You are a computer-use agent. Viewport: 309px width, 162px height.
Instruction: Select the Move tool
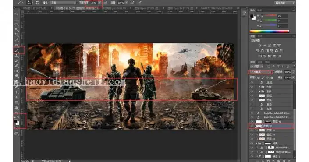[17, 14]
